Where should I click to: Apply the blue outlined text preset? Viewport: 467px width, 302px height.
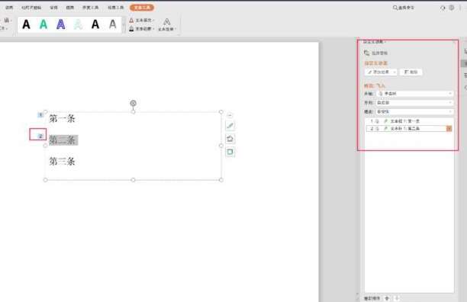click(61, 24)
